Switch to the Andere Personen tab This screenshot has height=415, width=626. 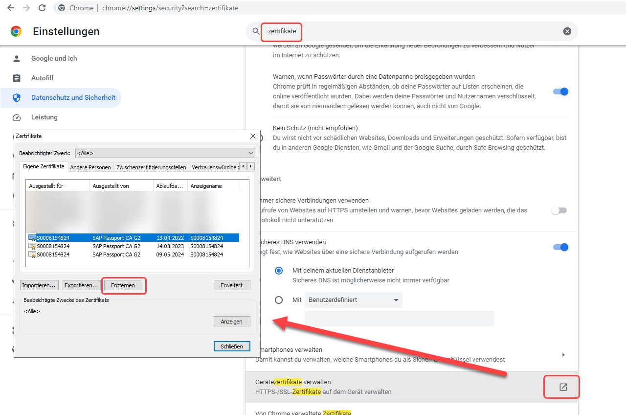coord(90,167)
